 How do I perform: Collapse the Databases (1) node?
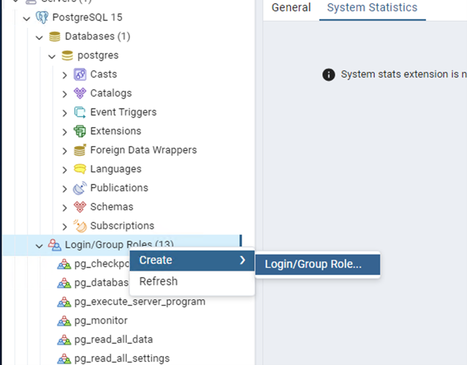point(39,37)
